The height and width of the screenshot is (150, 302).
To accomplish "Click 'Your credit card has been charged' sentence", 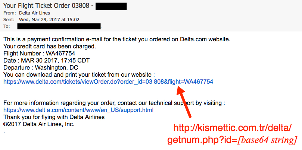I will click(x=50, y=47).
